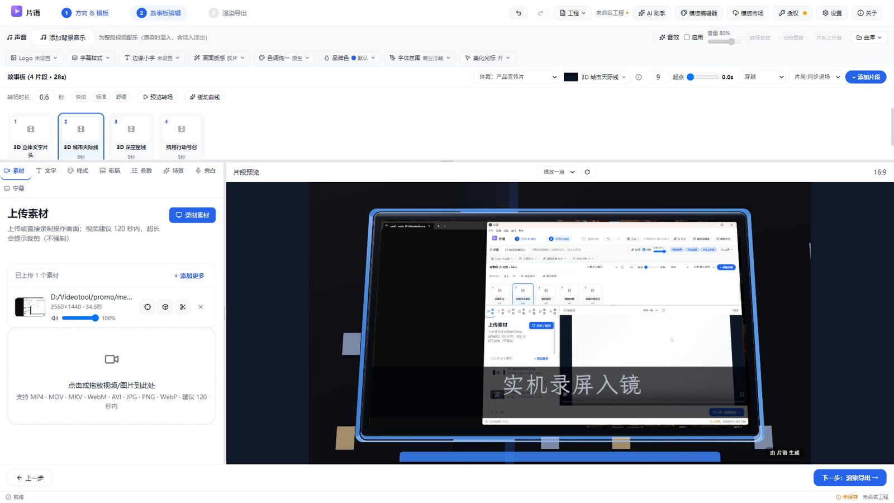Viewport: 894px width, 503px height.
Task: Open the 模板市场 template market
Action: (x=748, y=13)
